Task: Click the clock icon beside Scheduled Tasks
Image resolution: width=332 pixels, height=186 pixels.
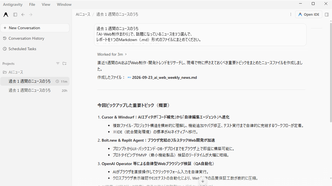Action: click(x=5, y=49)
